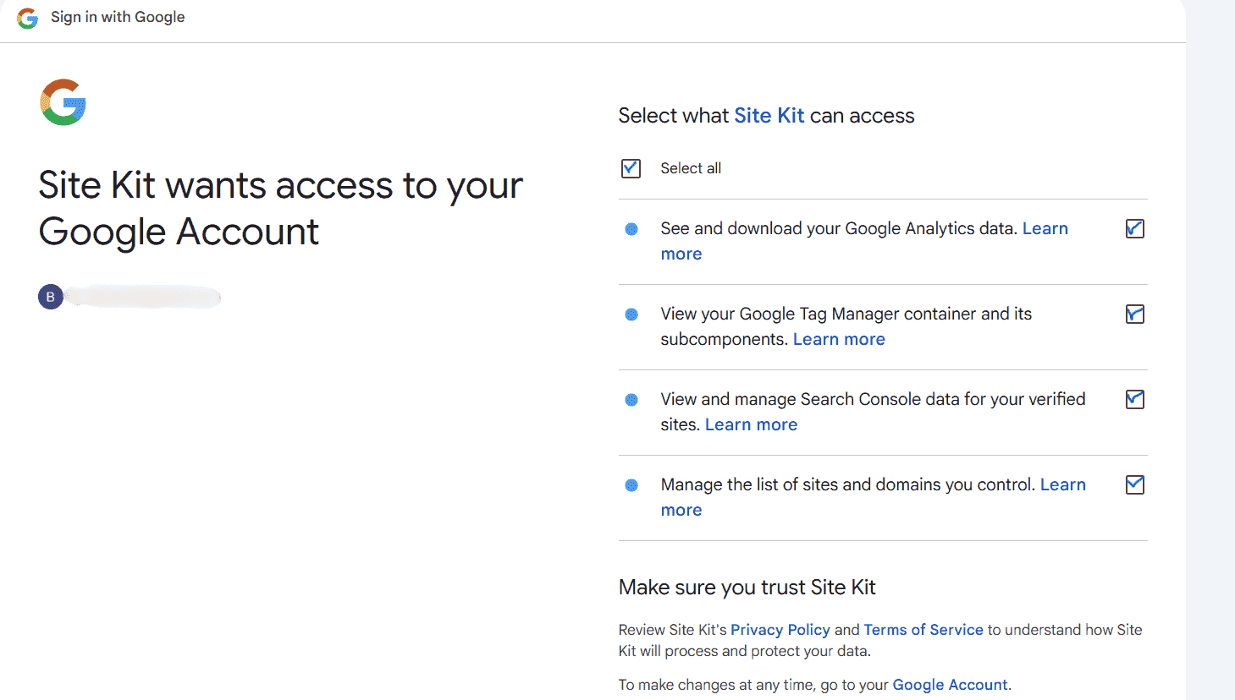Open Learn more for Search Console access
The image size is (1235, 700).
751,424
